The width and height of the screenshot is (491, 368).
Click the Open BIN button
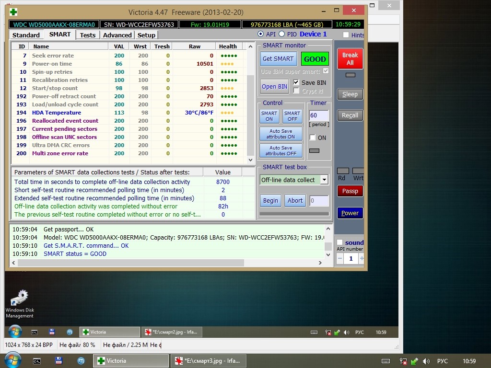point(274,86)
